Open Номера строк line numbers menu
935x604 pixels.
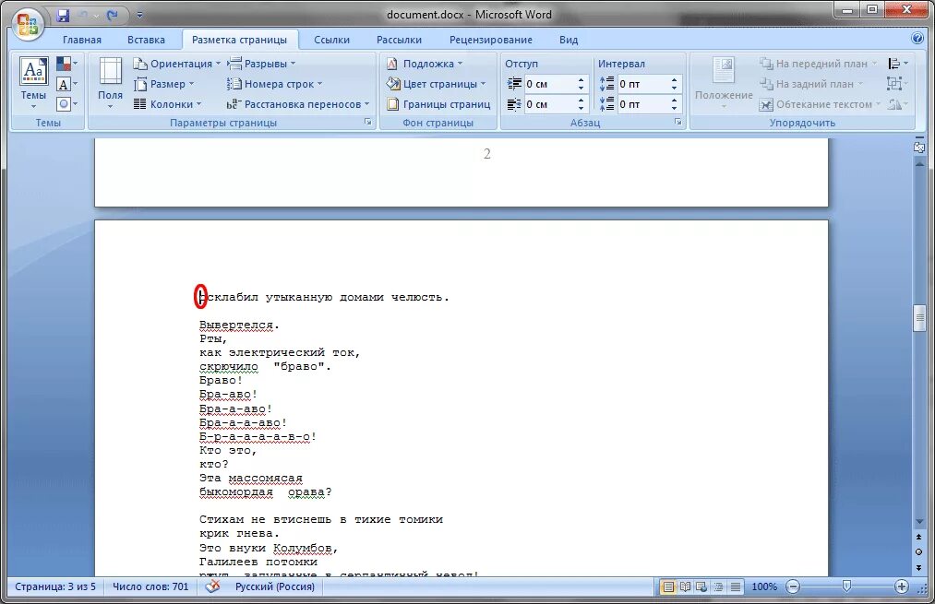click(274, 84)
